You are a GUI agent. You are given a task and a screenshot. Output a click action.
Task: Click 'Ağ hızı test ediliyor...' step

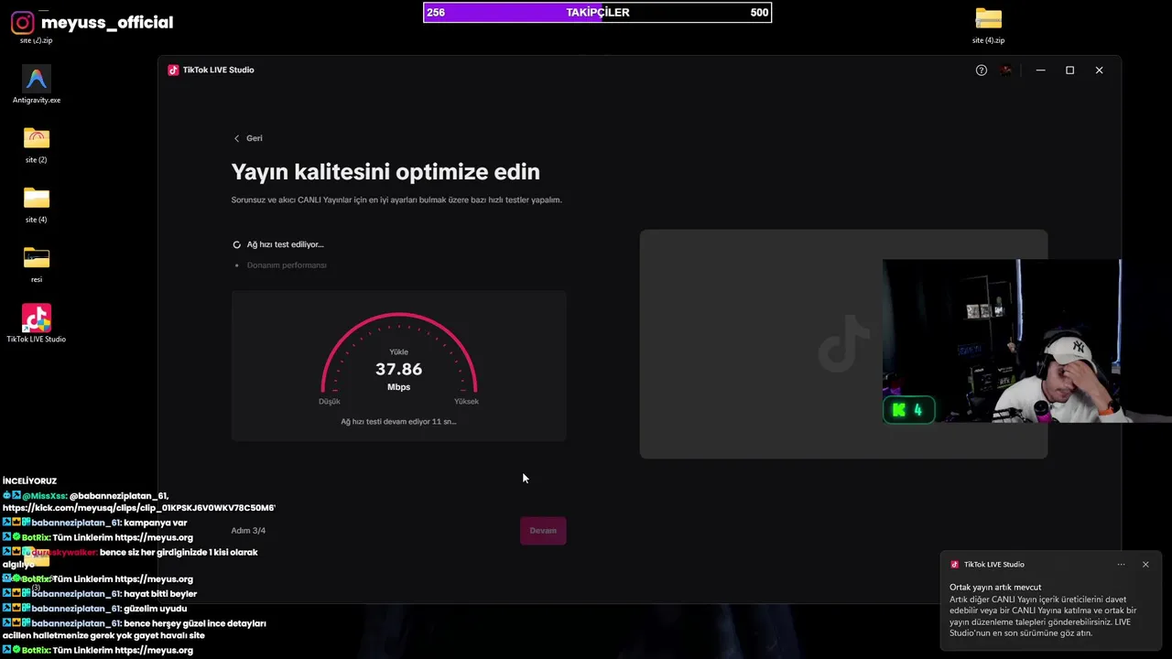point(285,245)
